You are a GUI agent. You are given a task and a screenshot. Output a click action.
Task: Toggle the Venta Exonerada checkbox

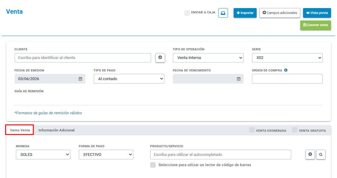tap(252, 130)
